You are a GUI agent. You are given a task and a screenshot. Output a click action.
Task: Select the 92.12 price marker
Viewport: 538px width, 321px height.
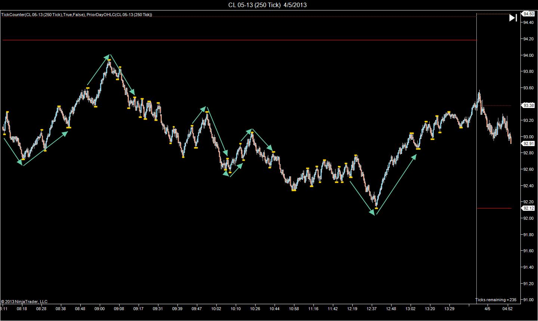[528, 208]
